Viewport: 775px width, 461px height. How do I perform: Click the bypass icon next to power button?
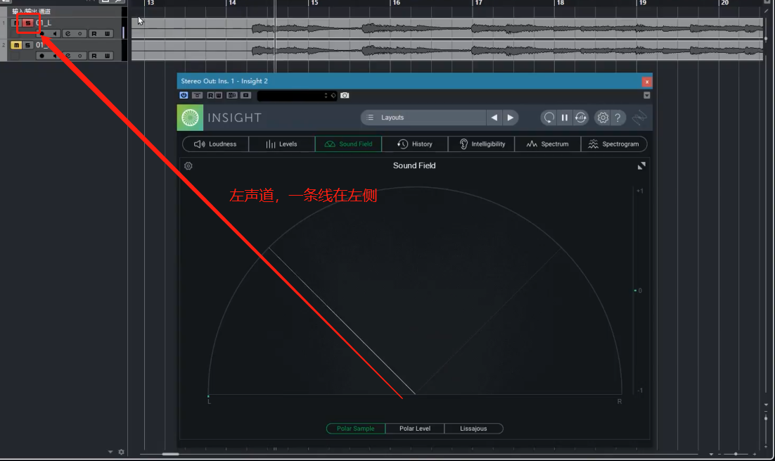tap(197, 95)
